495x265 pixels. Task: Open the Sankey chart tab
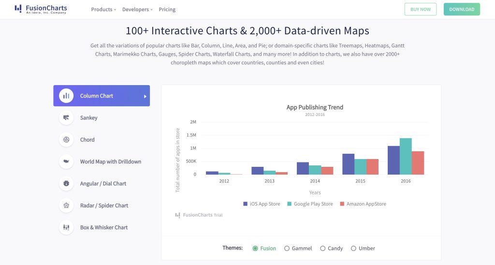pos(102,118)
